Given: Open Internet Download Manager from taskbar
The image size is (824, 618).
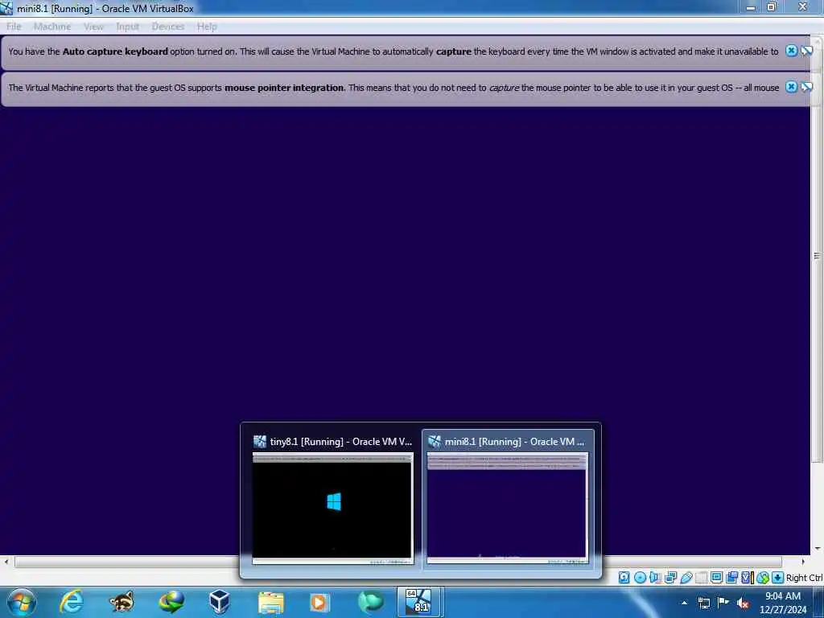Looking at the screenshot, I should click(x=171, y=602).
